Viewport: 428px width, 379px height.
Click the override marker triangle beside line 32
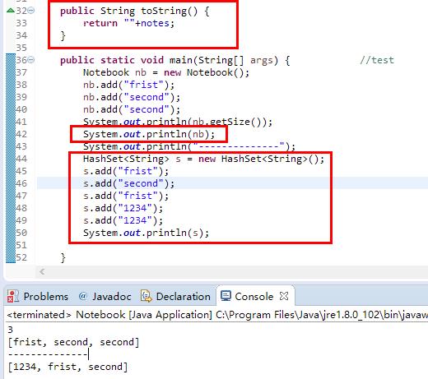click(11, 11)
